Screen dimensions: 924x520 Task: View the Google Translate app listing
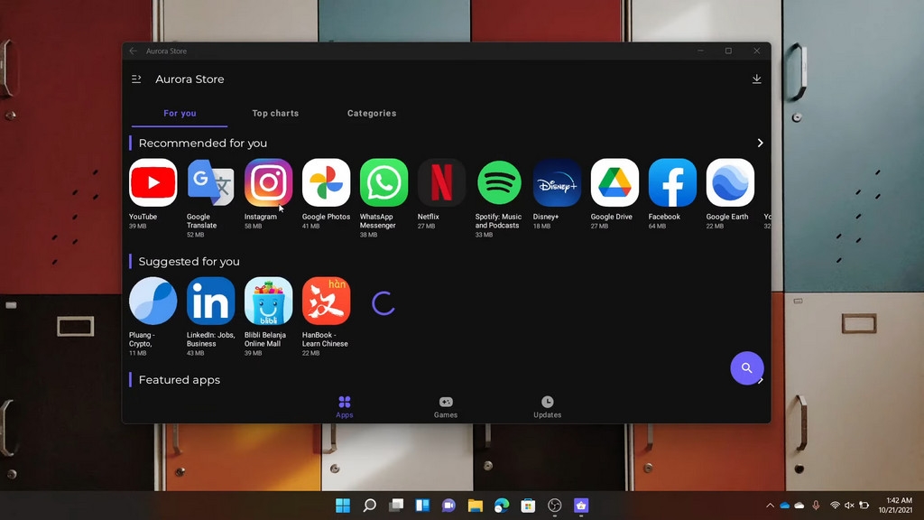210,182
